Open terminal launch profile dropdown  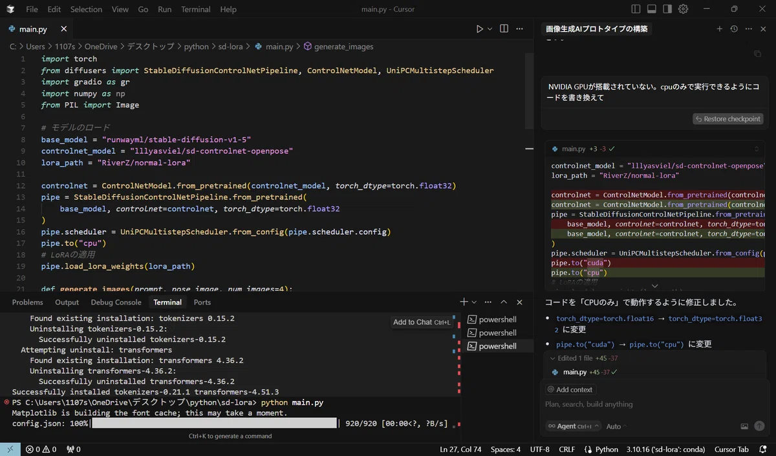tap(474, 302)
